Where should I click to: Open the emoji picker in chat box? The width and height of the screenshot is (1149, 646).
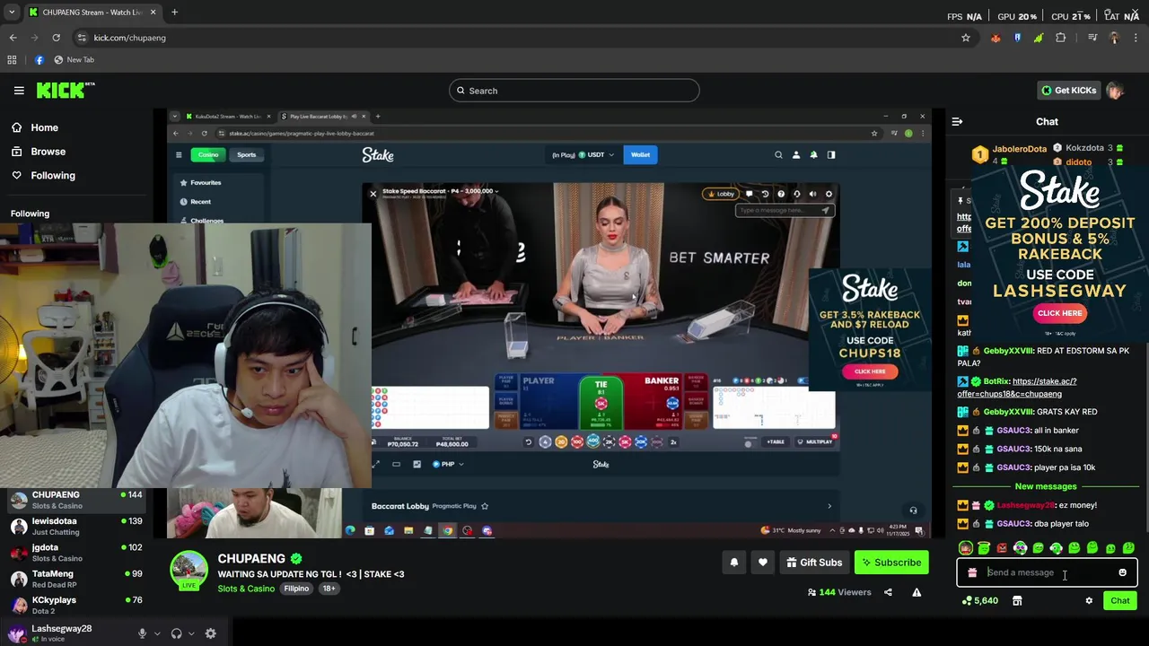tap(1122, 572)
